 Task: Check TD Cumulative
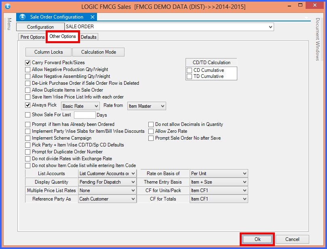[x=189, y=76]
